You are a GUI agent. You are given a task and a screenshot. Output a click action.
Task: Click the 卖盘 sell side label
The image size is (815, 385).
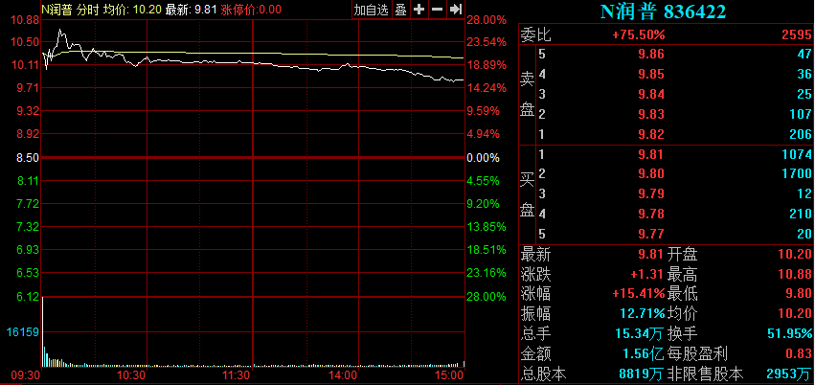click(527, 94)
